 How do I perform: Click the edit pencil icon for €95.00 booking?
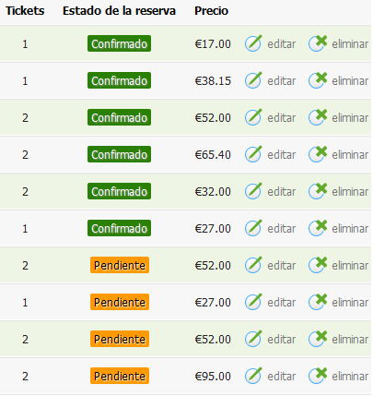[x=253, y=376]
